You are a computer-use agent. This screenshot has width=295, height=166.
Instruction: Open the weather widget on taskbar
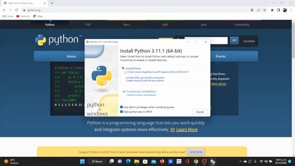point(11,161)
